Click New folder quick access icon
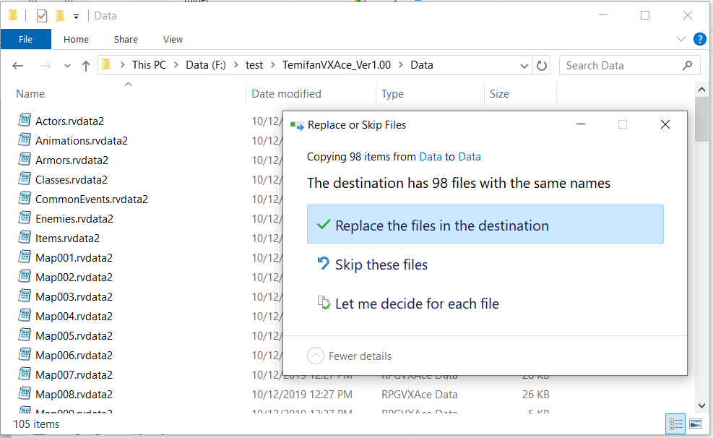Image resolution: width=713 pixels, height=438 pixels. (59, 16)
